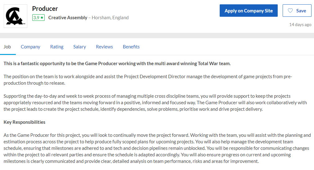Click the Creative Assembly company name
Image resolution: width=314 pixels, height=170 pixels.
click(x=68, y=18)
